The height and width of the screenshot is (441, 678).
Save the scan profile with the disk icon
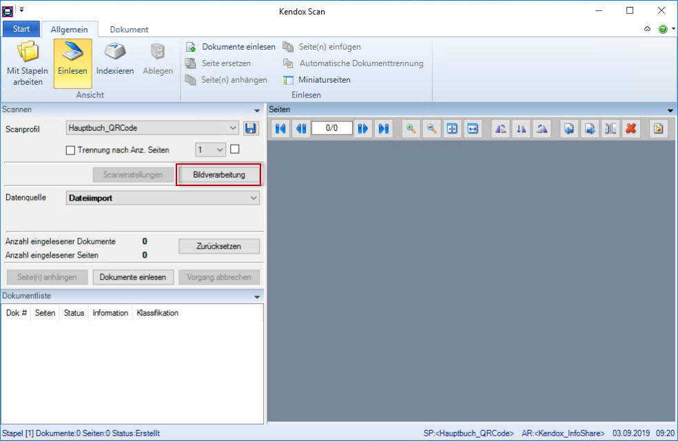point(251,128)
